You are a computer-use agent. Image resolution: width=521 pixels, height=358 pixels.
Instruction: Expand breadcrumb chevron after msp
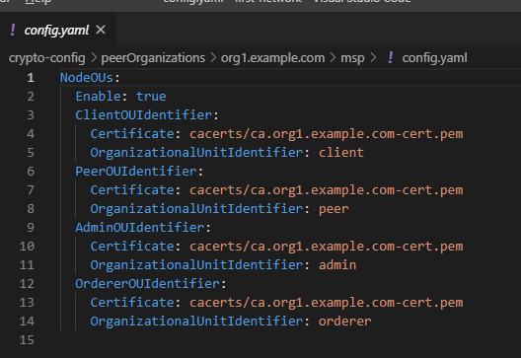click(x=373, y=58)
